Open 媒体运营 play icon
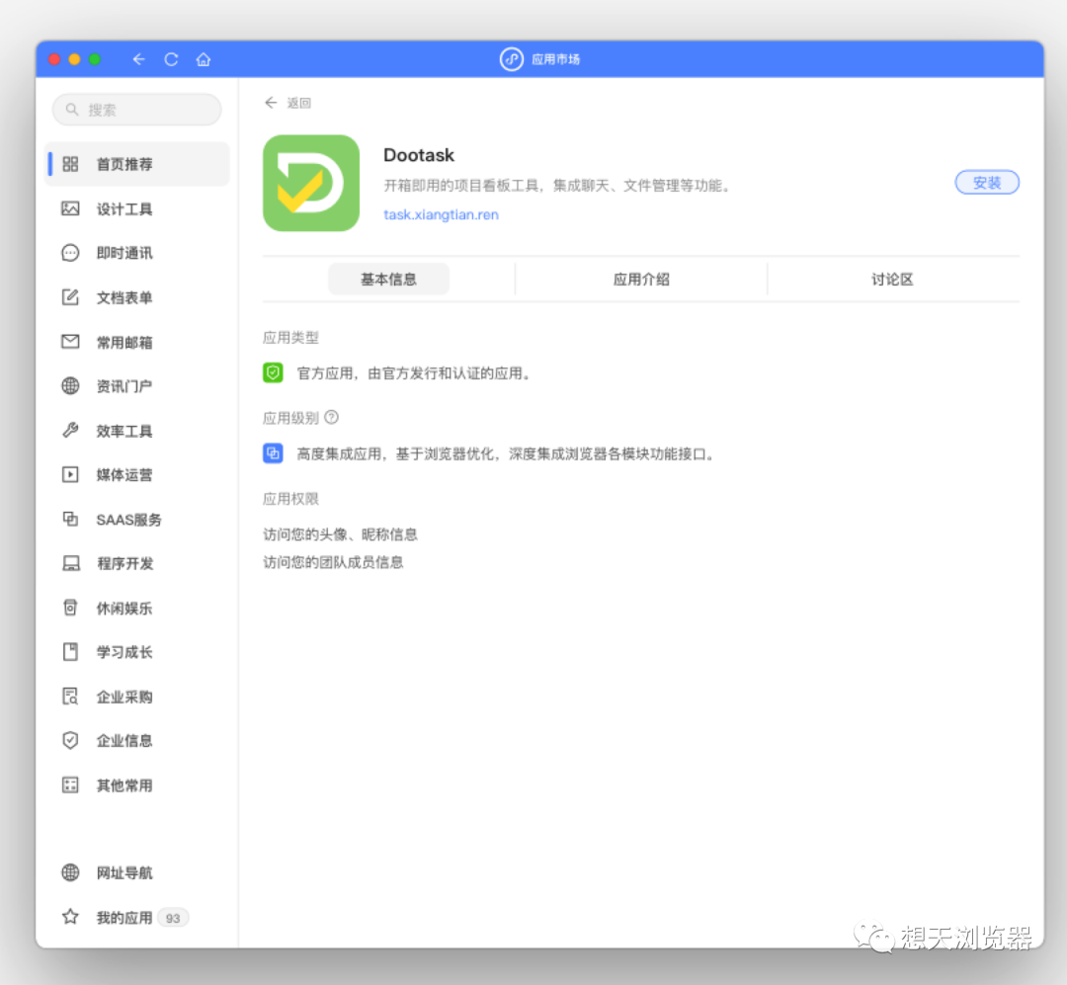Image resolution: width=1067 pixels, height=985 pixels. (71, 474)
